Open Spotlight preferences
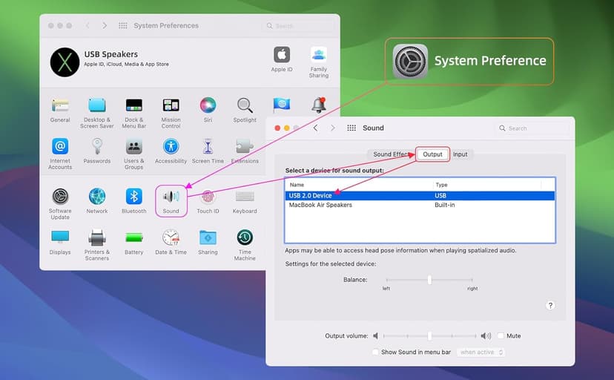This screenshot has height=380, width=614. point(245,106)
